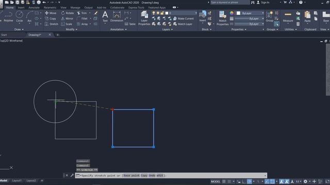Click the command line input
Image resolution: width=330 pixels, height=185 pixels.
(171, 175)
